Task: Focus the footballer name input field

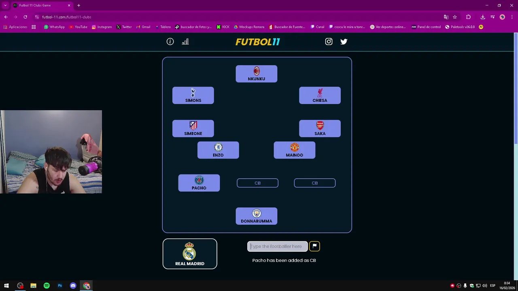Action: coord(278,246)
